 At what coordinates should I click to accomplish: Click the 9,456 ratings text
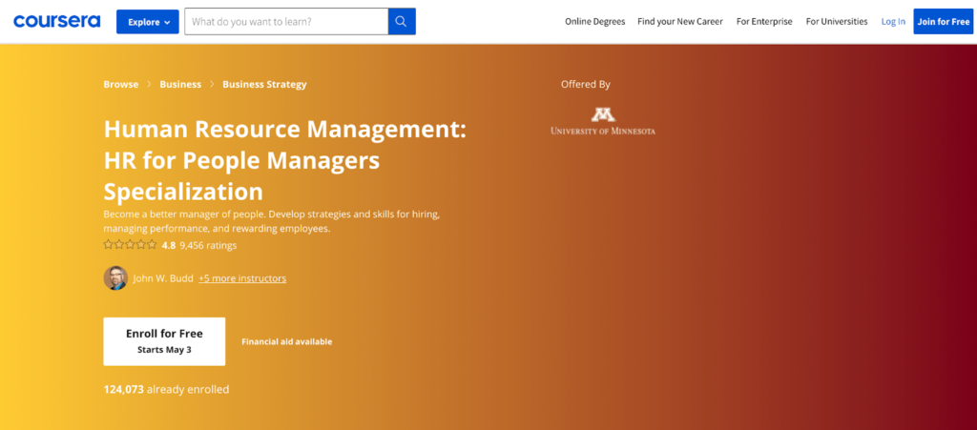[x=208, y=245]
